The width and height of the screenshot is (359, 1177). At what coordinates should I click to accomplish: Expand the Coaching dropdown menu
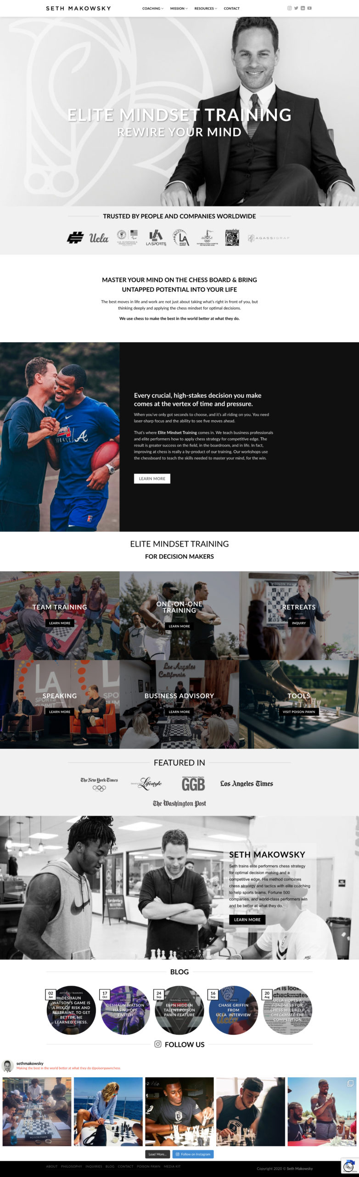click(x=153, y=8)
